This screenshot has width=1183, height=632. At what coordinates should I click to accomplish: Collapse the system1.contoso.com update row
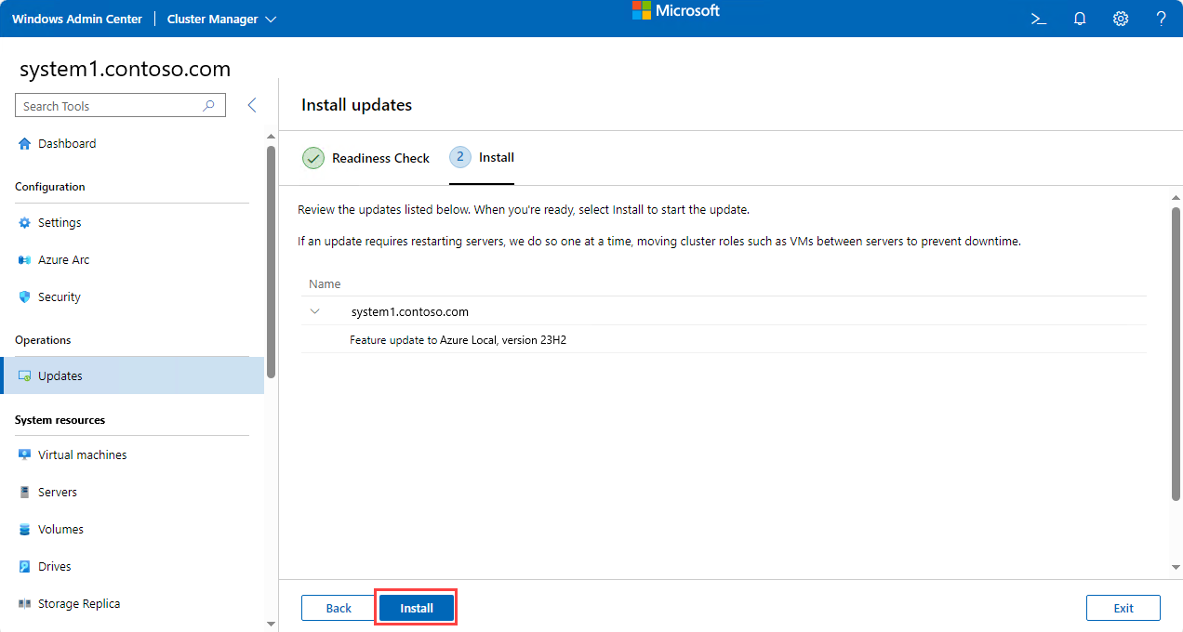click(315, 311)
